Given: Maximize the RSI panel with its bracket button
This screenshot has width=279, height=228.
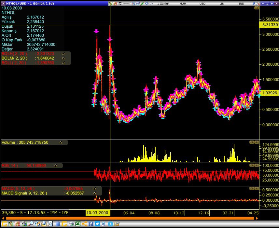Looking at the screenshot, I should (x=252, y=165).
